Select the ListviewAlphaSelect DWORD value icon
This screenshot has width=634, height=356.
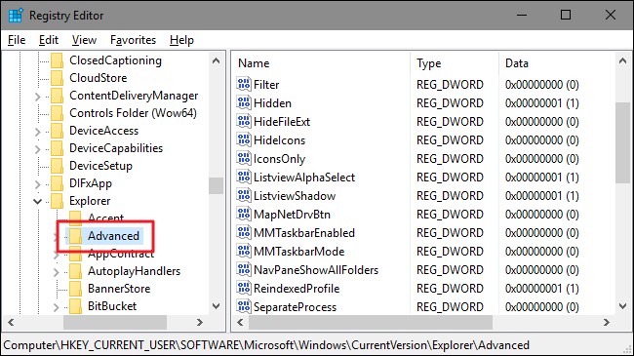[244, 178]
